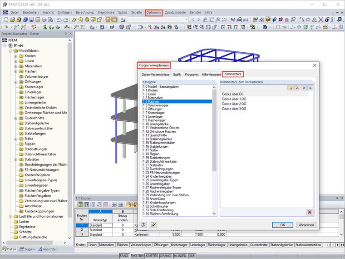Expand the Knoten tree node
The height and width of the screenshot is (259, 345).
(x=15, y=56)
